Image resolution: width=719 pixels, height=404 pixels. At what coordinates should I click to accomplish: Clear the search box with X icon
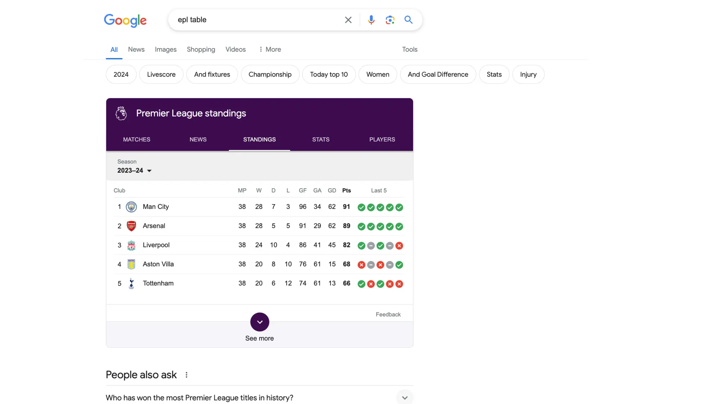pos(348,20)
